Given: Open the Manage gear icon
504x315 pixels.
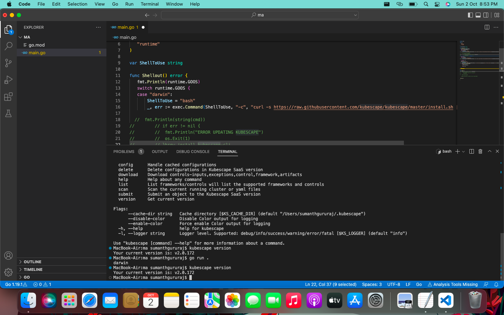Looking at the screenshot, I should pos(8,272).
